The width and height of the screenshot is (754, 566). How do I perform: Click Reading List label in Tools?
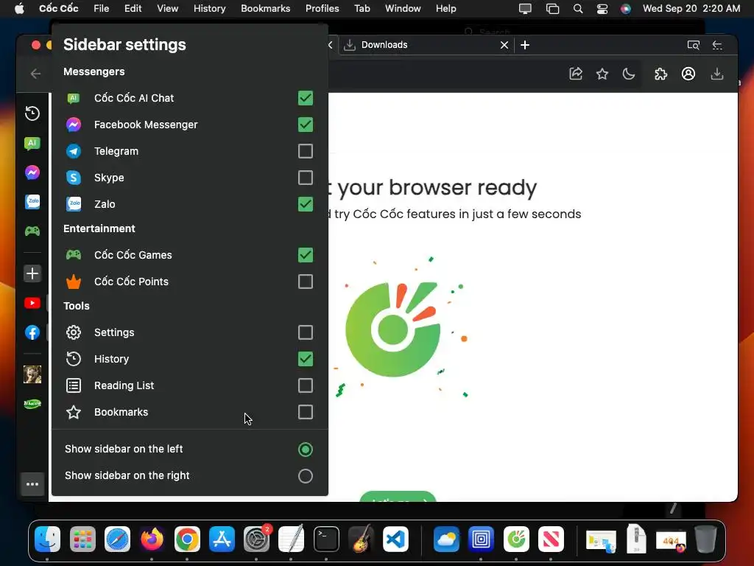[x=124, y=385]
